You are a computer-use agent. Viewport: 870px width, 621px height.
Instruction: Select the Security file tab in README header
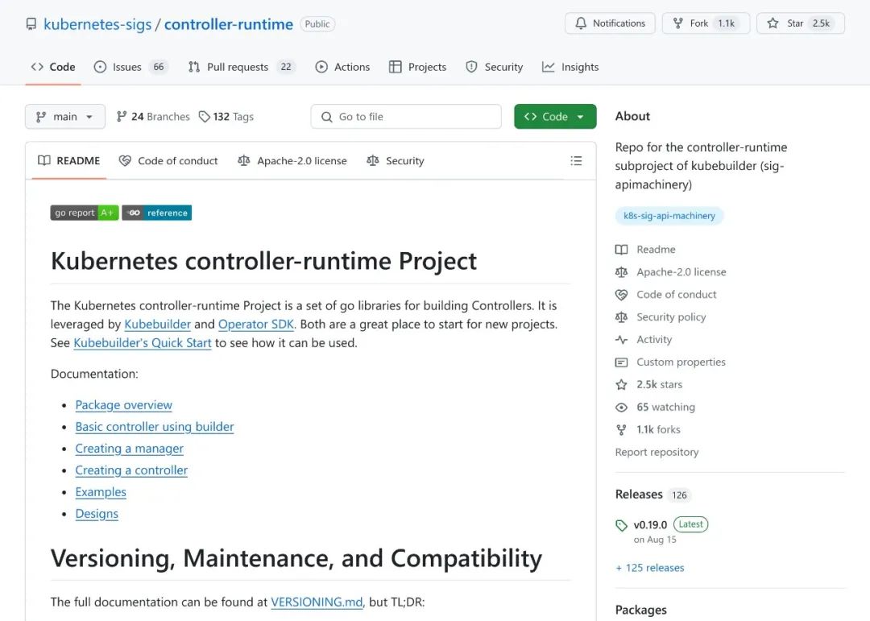[x=396, y=161]
